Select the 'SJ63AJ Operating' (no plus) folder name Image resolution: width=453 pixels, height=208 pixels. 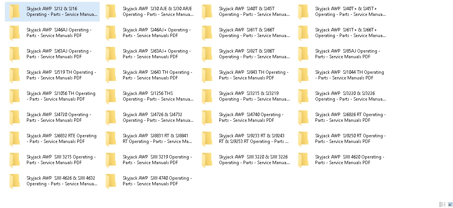[x=59, y=54]
